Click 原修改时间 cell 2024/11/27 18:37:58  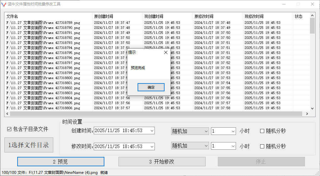pyautogui.click(x=212, y=108)
